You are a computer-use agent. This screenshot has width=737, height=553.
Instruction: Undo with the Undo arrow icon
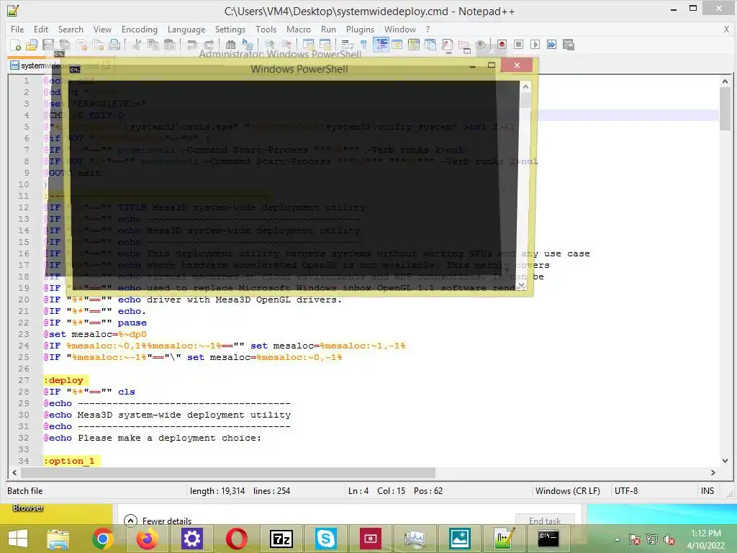pyautogui.click(x=191, y=45)
